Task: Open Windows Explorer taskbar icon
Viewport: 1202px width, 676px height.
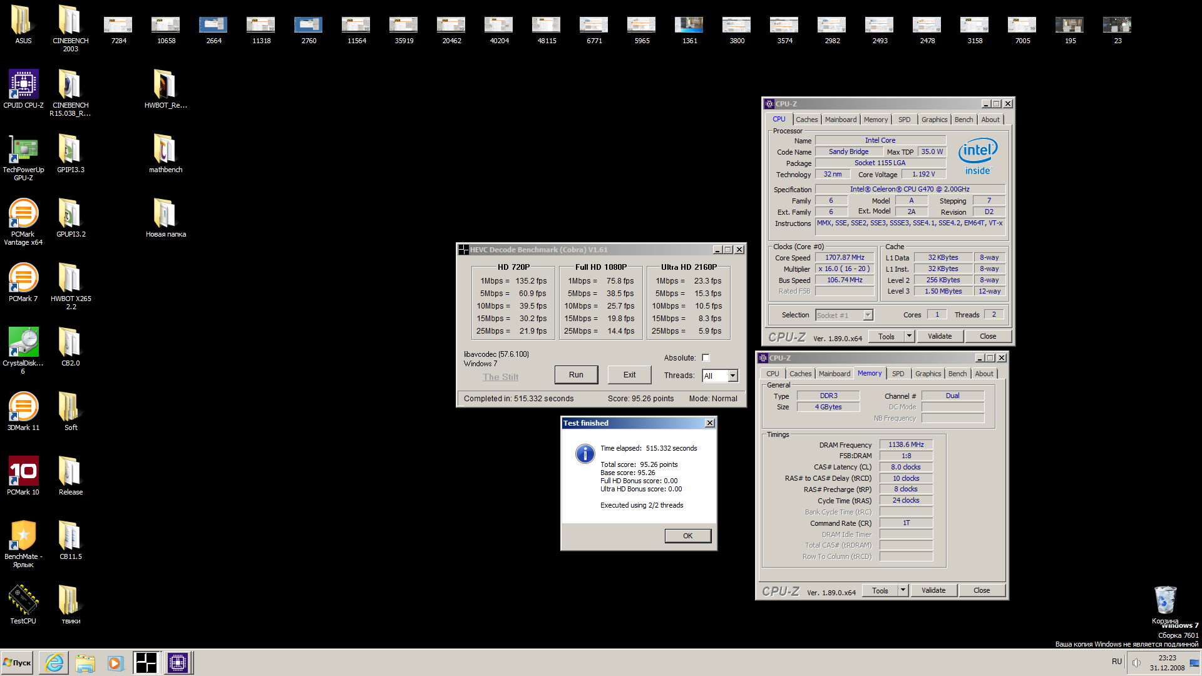Action: point(85,663)
